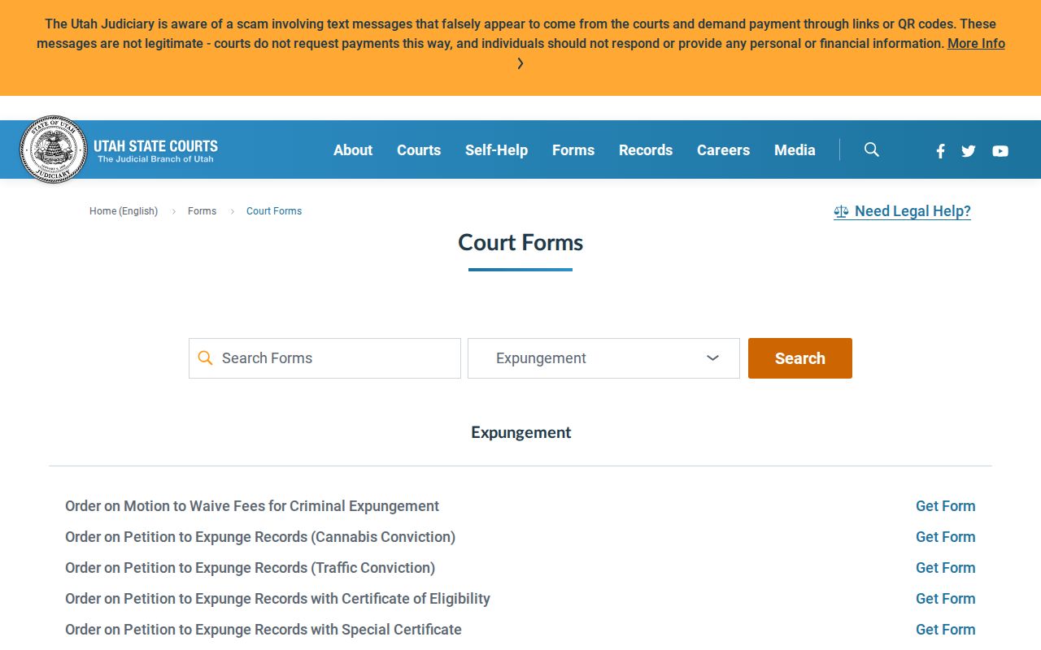The image size is (1041, 650).
Task: Open the Twitter bird icon
Action: [968, 150]
